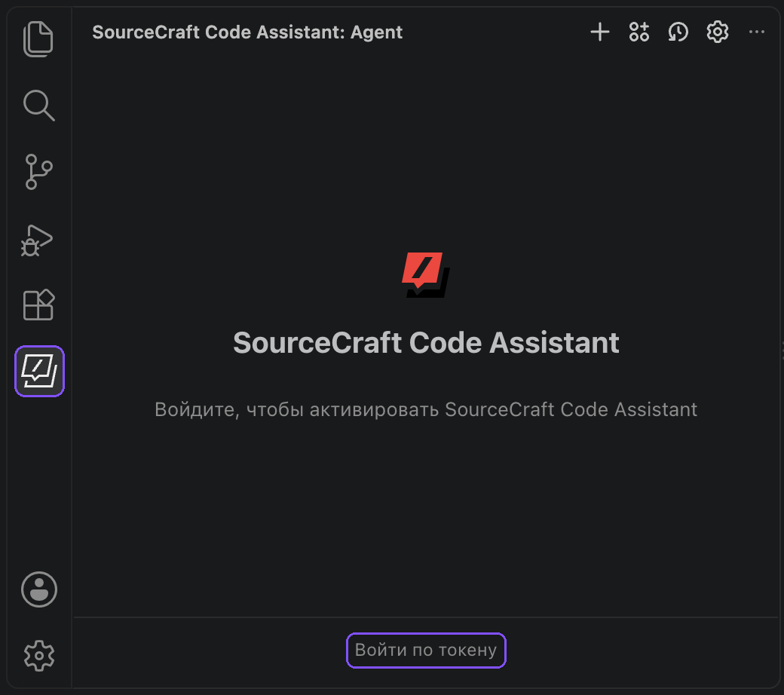The image size is (784, 695).
Task: Open the Extensions view
Action: [x=38, y=305]
